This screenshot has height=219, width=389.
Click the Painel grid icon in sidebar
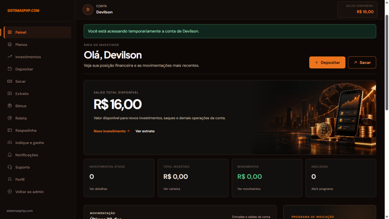click(x=10, y=32)
